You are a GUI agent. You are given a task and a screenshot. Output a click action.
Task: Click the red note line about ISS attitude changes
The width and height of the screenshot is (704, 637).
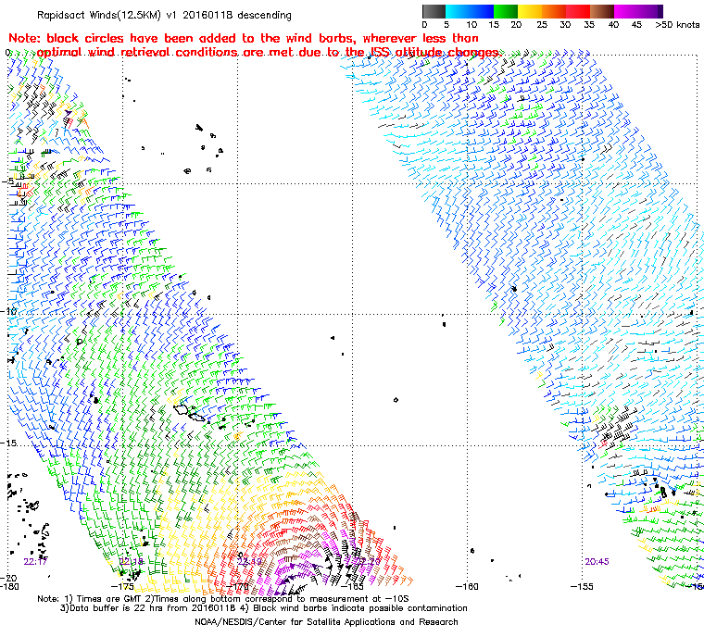point(268,53)
